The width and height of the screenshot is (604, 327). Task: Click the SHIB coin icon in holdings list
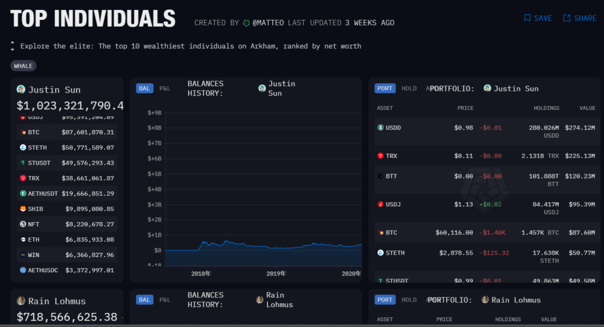coord(23,209)
